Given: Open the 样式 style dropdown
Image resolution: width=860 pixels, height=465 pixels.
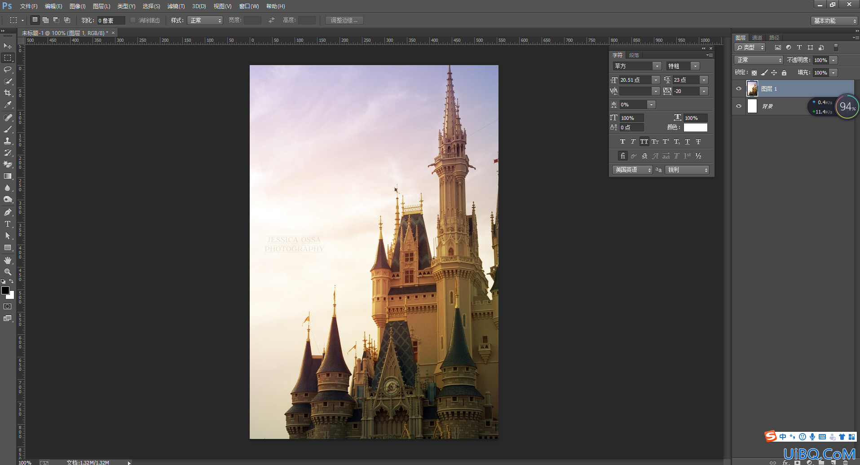Looking at the screenshot, I should pyautogui.click(x=205, y=20).
